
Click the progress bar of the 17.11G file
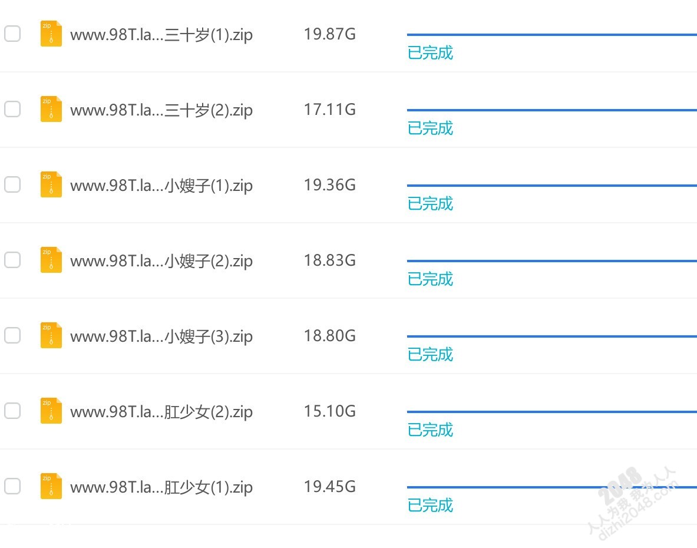[551, 110]
